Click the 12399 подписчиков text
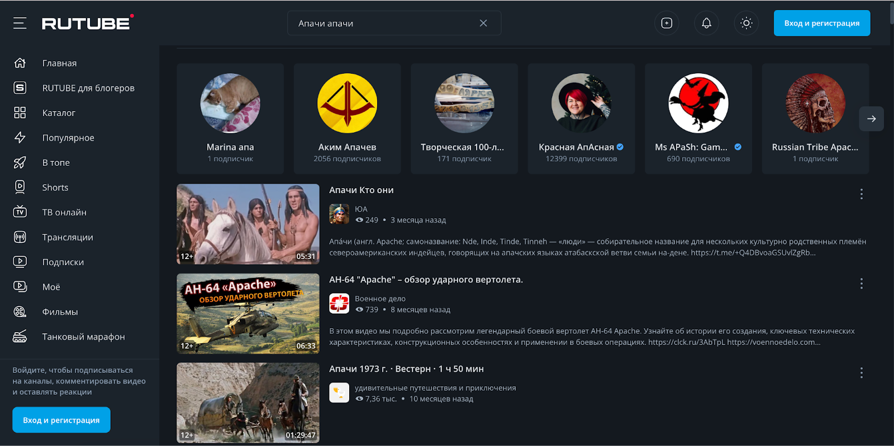 (581, 159)
